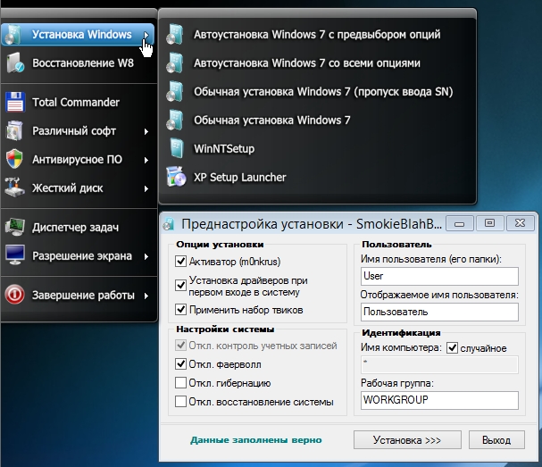
Task: Click the Имя пользователя field containing User
Action: [x=439, y=277]
